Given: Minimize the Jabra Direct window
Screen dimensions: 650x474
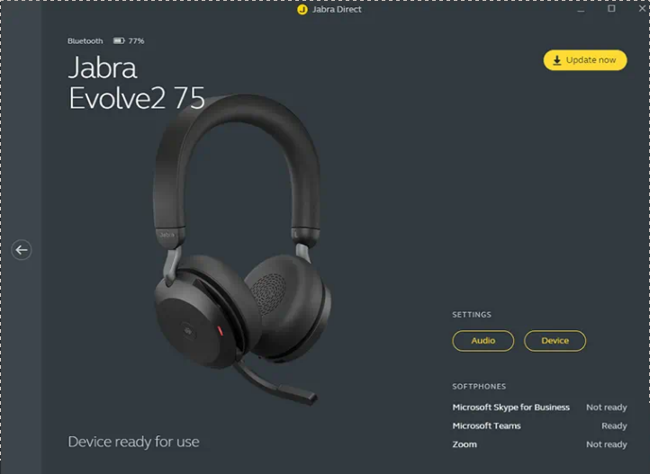Looking at the screenshot, I should click(x=581, y=10).
